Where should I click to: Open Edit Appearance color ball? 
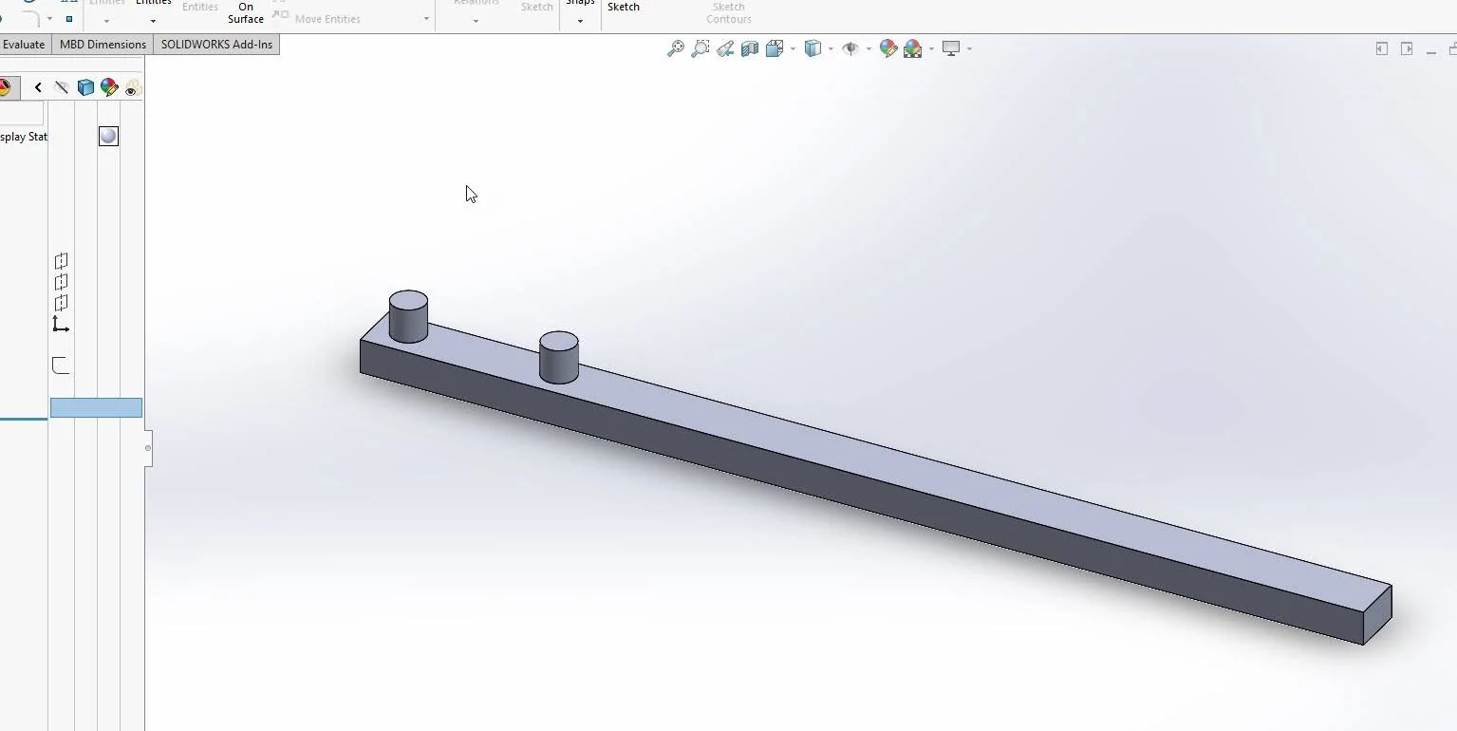(x=888, y=48)
